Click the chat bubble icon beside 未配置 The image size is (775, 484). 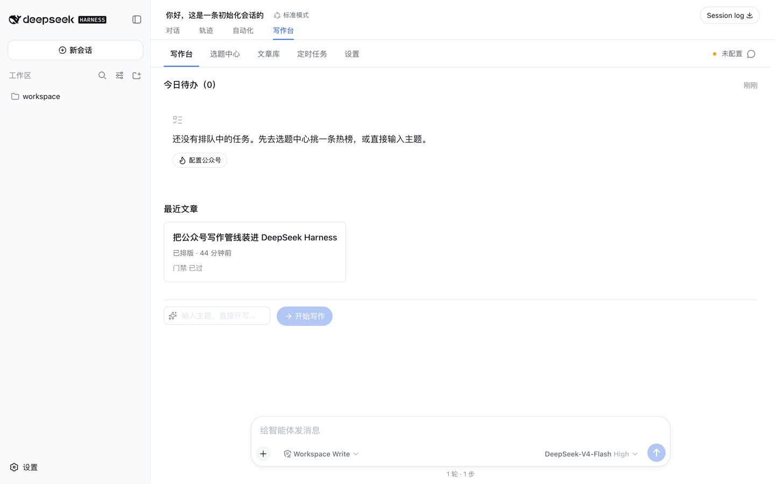point(751,54)
